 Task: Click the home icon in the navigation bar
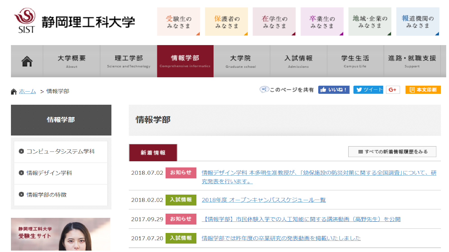click(x=27, y=61)
